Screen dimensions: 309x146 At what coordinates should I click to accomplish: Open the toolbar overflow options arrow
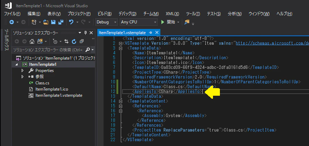(x=193, y=24)
